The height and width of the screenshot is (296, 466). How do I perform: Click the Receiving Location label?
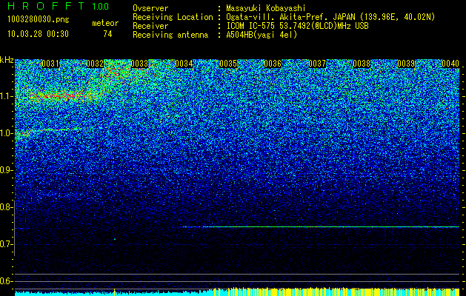pyautogui.click(x=173, y=17)
